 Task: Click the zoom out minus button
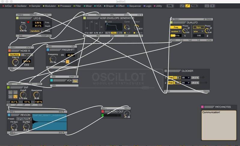pyautogui.click(x=207, y=6)
